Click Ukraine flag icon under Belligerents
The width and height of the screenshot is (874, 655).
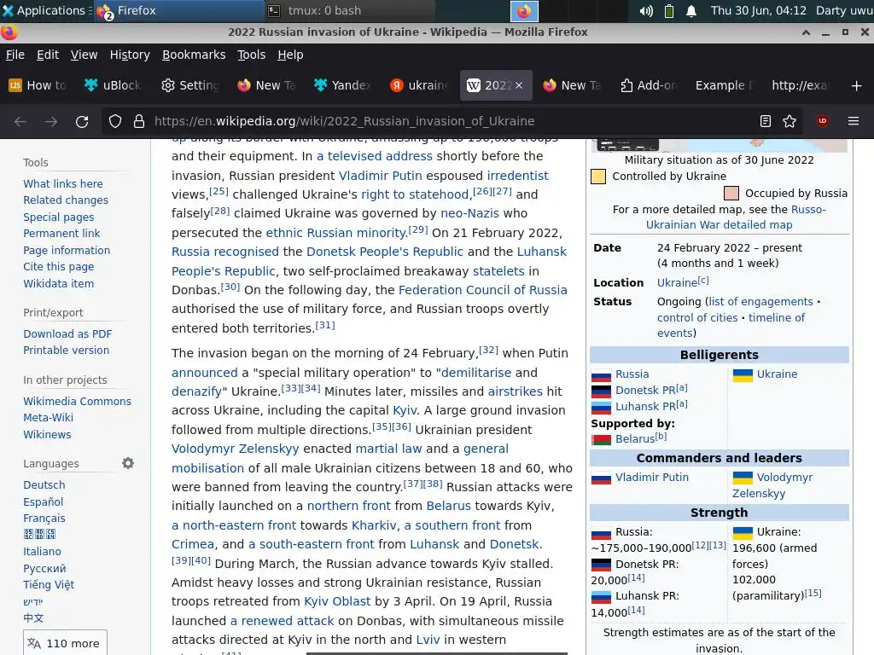[743, 375]
